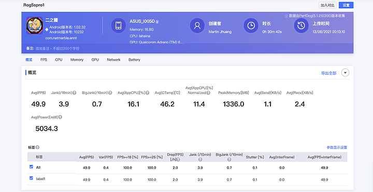Open 参数显示设置 parameter display settings
The width and height of the screenshot is (373, 192).
337,147
